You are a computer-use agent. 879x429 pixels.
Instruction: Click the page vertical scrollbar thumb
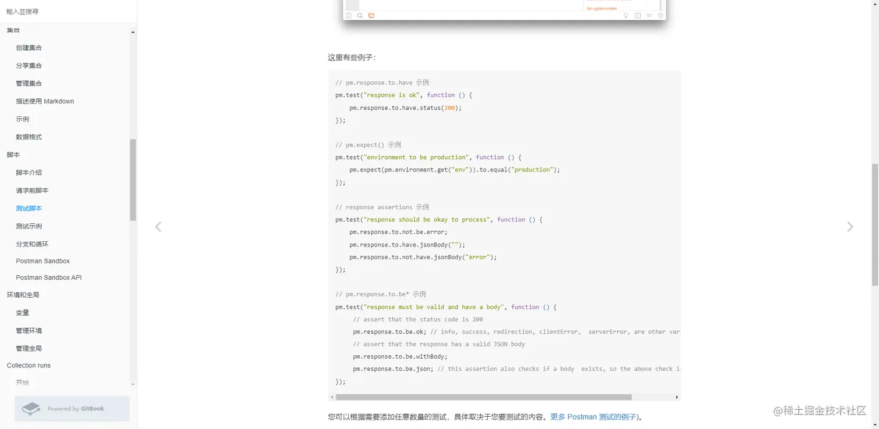pyautogui.click(x=875, y=224)
